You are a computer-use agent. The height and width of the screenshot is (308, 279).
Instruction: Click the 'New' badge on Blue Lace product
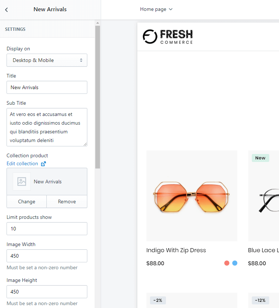click(x=260, y=158)
